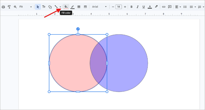Screen dimensions: 205x110
Task: Activate the Select arrow tool
Action: coord(38,7)
